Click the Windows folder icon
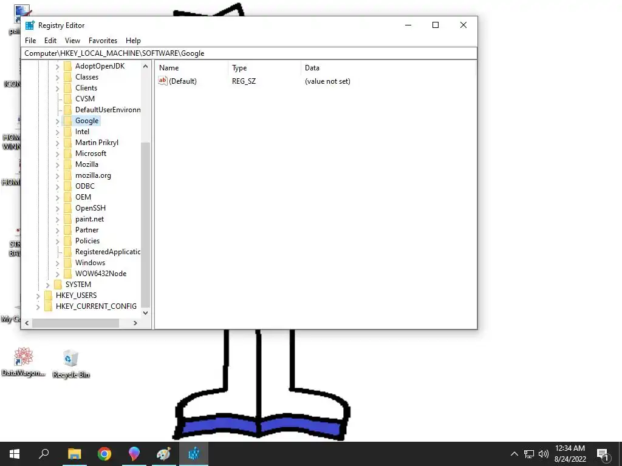 68,262
